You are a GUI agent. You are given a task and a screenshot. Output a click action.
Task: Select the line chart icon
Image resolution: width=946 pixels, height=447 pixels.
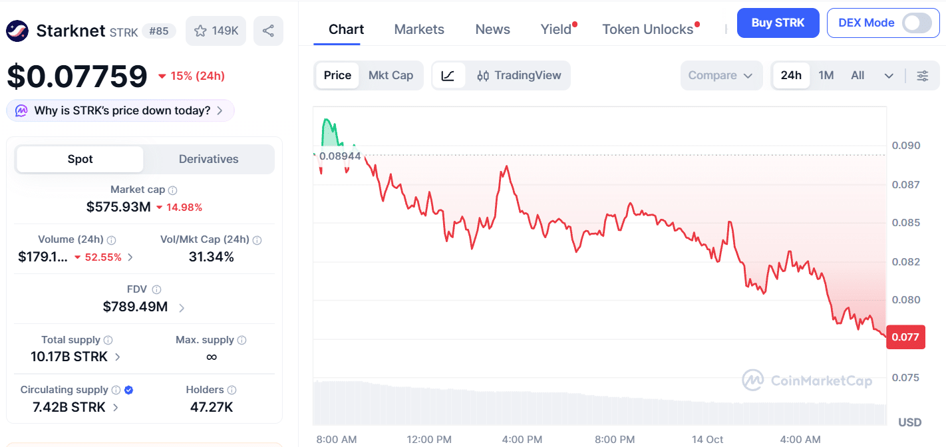click(448, 76)
